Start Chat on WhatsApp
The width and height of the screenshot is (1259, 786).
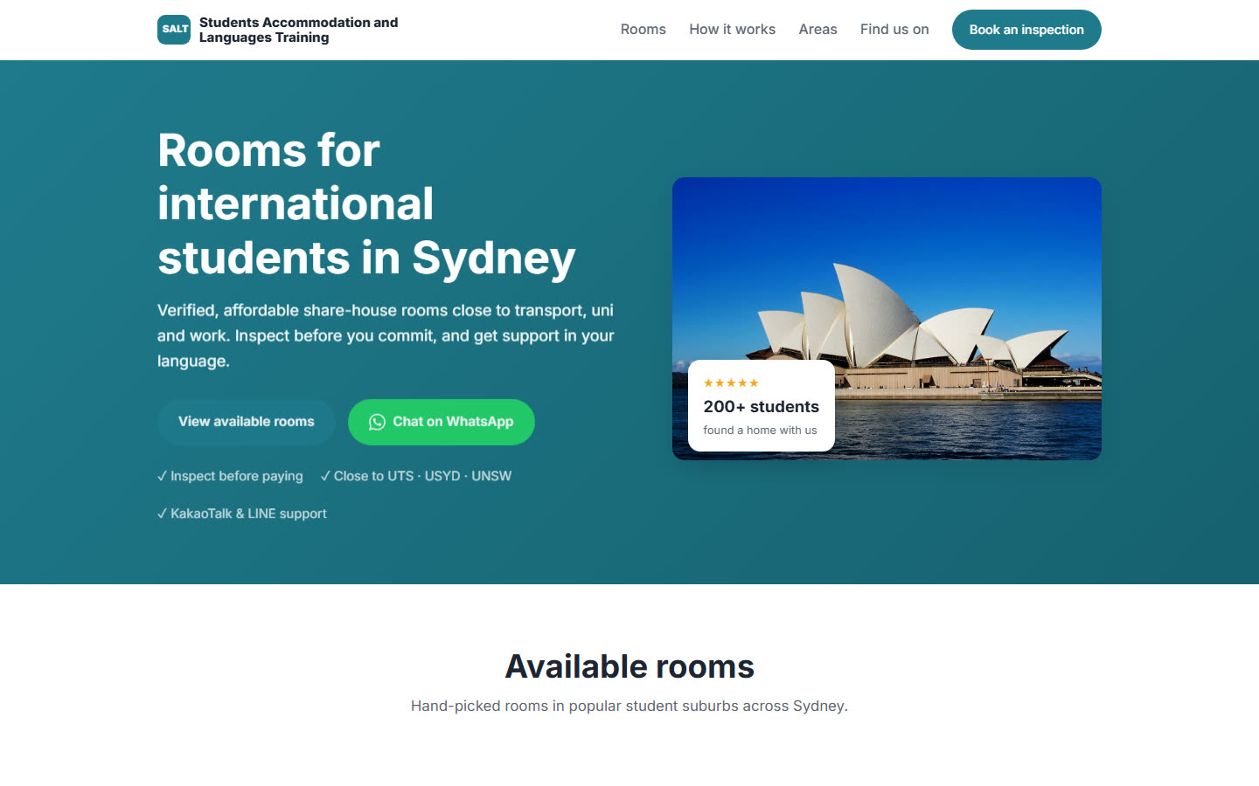pyautogui.click(x=442, y=422)
